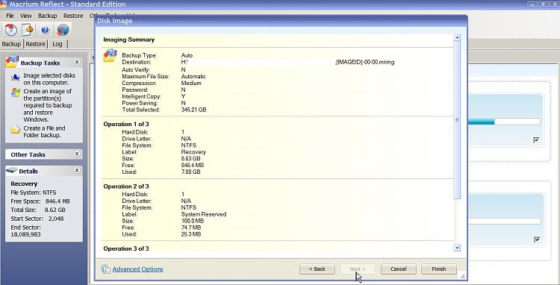Click the Total Selected value 345.21 GB
This screenshot has width=560, height=285.
pos(193,110)
